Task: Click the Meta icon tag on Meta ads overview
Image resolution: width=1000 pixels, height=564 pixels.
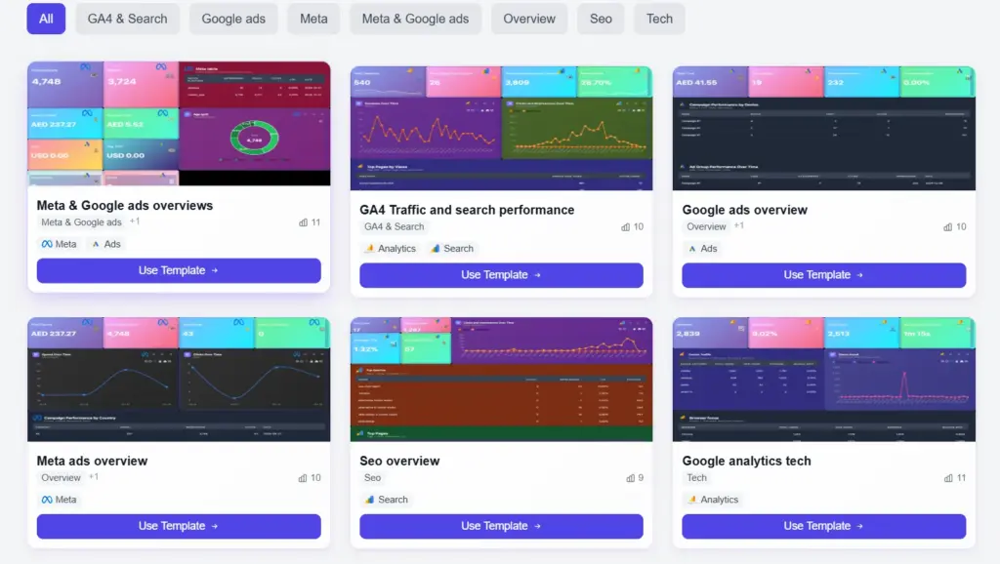Action: 60,500
